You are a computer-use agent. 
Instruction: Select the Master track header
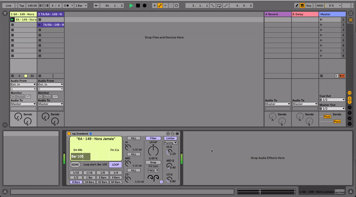[333, 14]
